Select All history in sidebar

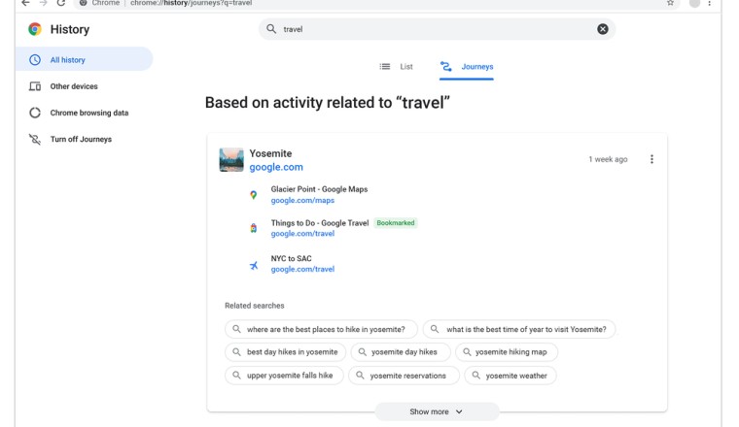tap(84, 60)
